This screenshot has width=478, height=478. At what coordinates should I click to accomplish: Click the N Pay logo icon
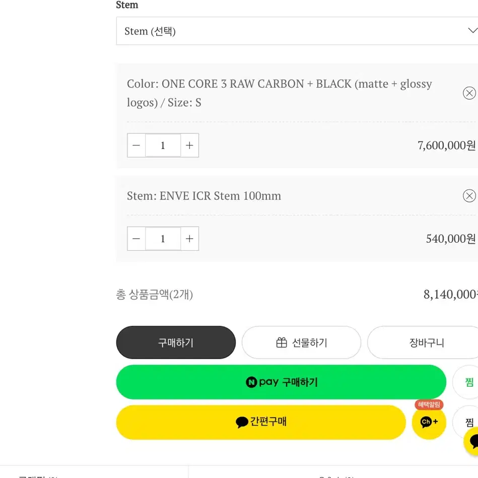(x=252, y=382)
